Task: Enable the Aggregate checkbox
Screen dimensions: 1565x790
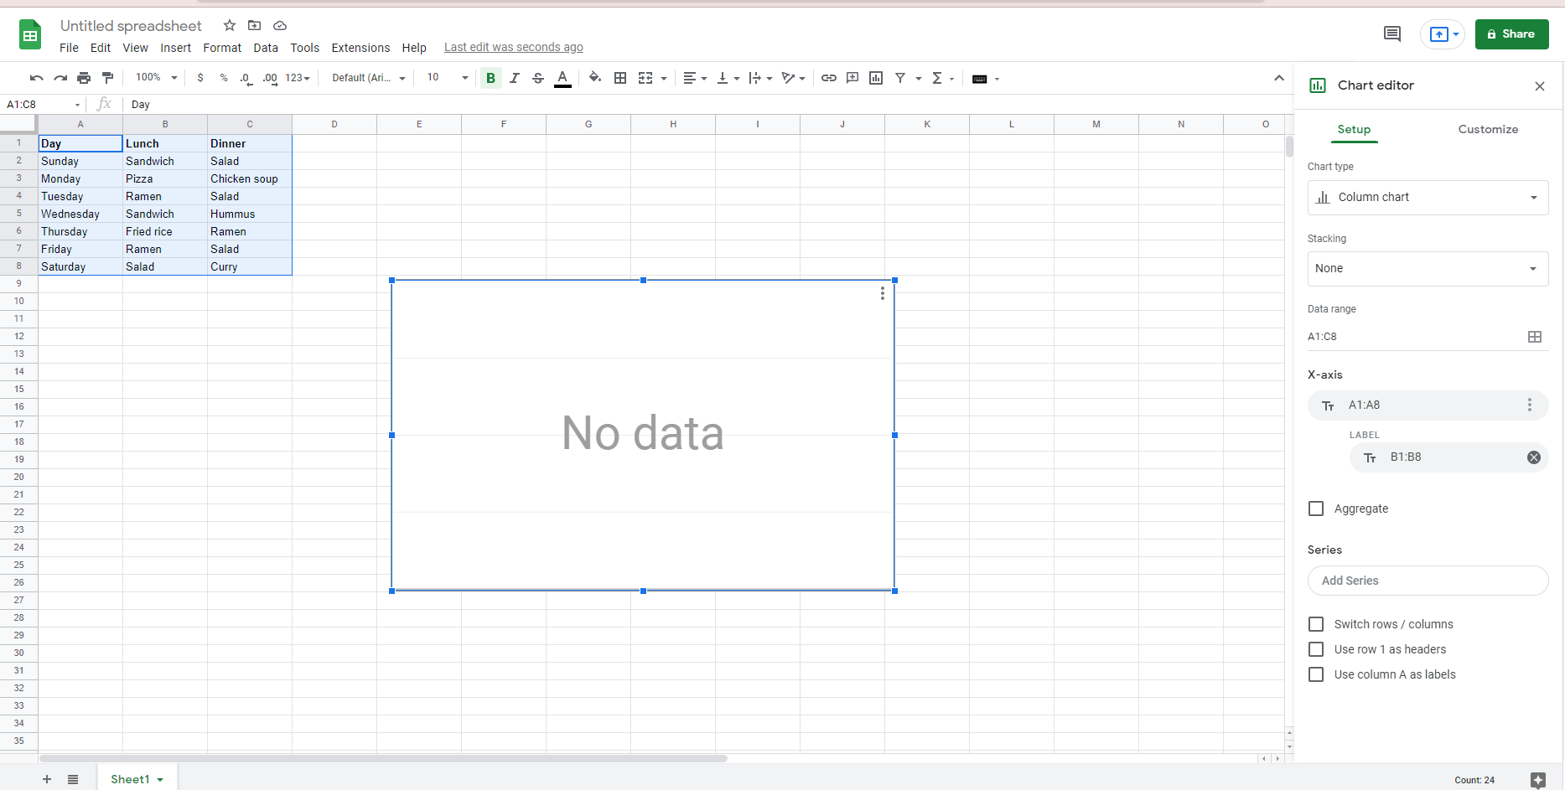Action: click(1316, 509)
